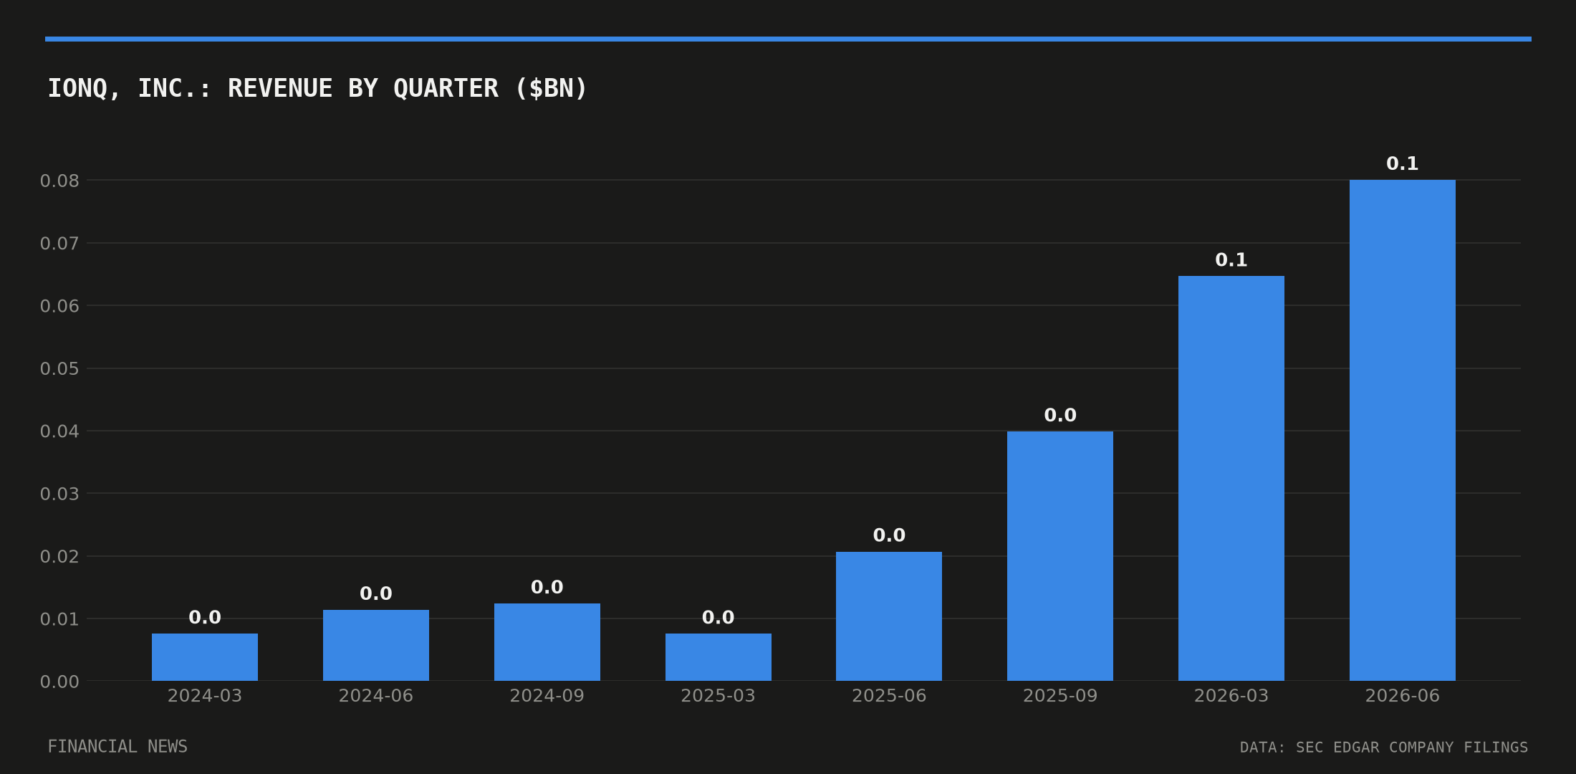Click the x-axis label '2026-06'
This screenshot has height=774, width=1576.
(x=1403, y=696)
